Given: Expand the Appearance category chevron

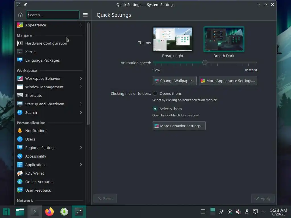Looking at the screenshot, I should 81,25.
